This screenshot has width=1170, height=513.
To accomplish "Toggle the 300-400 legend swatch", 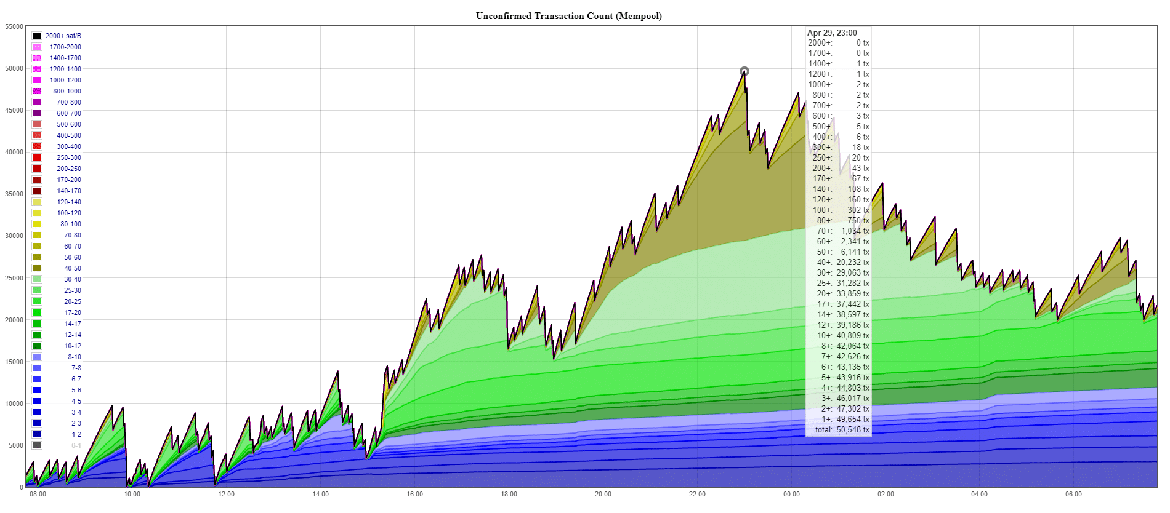I will tap(37, 146).
